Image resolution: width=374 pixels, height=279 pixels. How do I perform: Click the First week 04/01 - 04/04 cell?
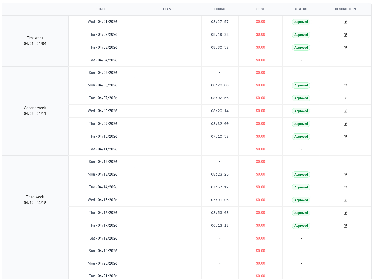35,41
